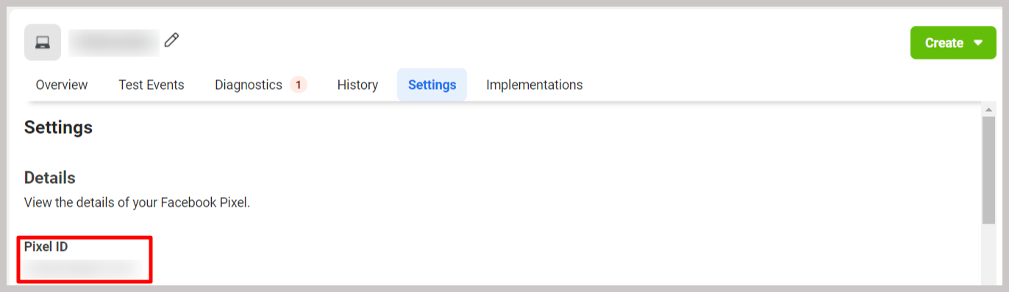Select the Settings tab
The width and height of the screenshot is (1009, 292).
click(432, 85)
